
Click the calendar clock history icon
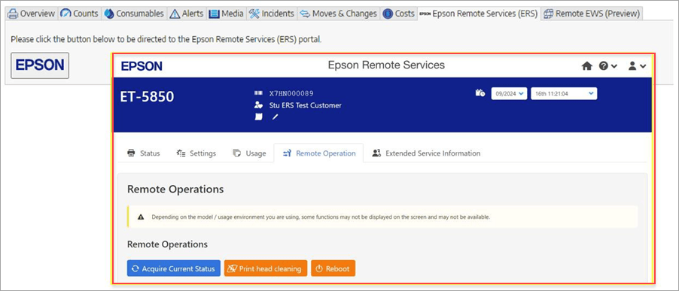[x=480, y=93]
